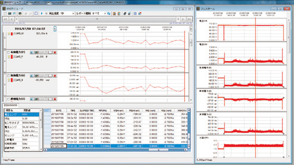Click the graph area vertical scrollbar up arrow
Screen dimensions: 294x165
tap(191, 34)
